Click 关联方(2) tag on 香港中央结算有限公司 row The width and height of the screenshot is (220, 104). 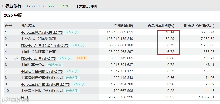[65, 58]
